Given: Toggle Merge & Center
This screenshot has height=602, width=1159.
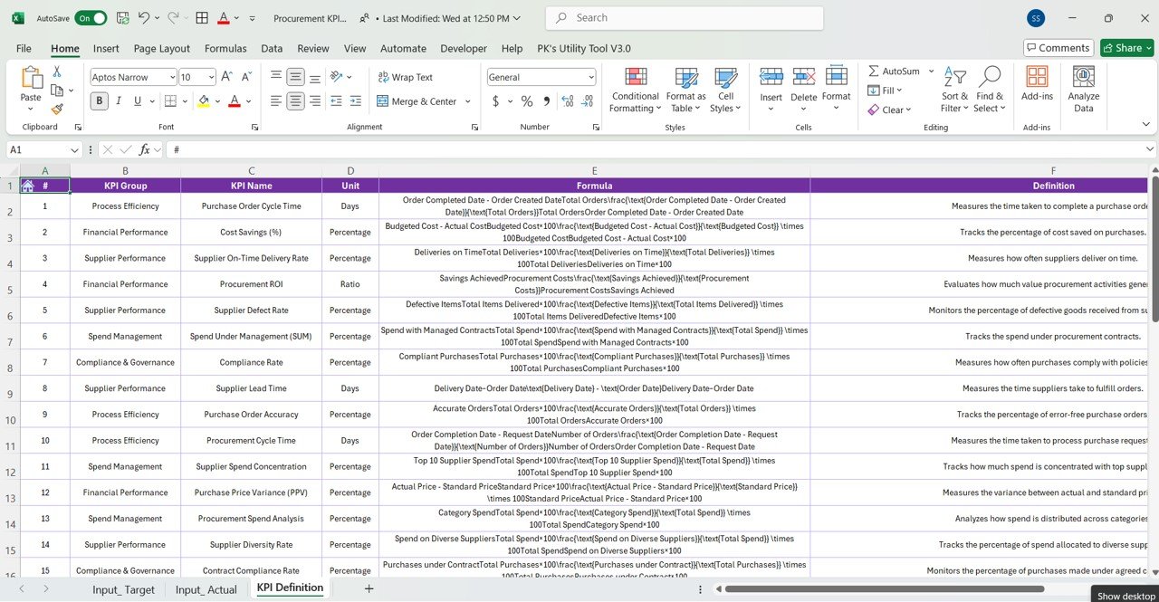Looking at the screenshot, I should (417, 101).
